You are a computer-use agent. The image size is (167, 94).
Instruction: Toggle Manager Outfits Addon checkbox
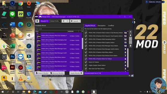tap(86, 49)
